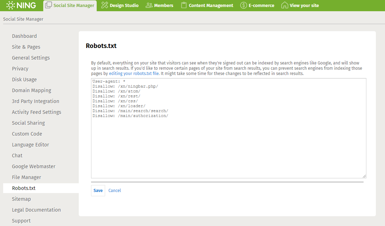This screenshot has width=385, height=226.
Task: Click the Social Site Manager breadcrumb text
Action: (23, 19)
